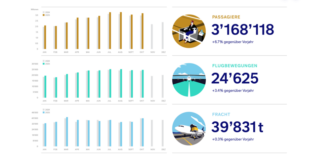The height and width of the screenshot is (168, 336).
Task: Select the FRACHT heading
Action: 221,115
